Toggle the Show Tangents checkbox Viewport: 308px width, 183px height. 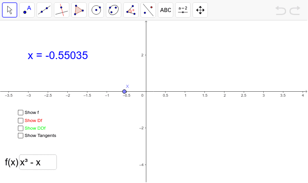click(x=20, y=136)
